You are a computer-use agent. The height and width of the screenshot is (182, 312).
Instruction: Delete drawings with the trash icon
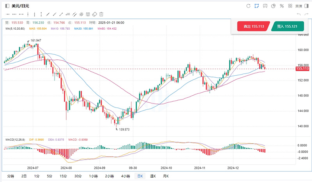point(101,14)
